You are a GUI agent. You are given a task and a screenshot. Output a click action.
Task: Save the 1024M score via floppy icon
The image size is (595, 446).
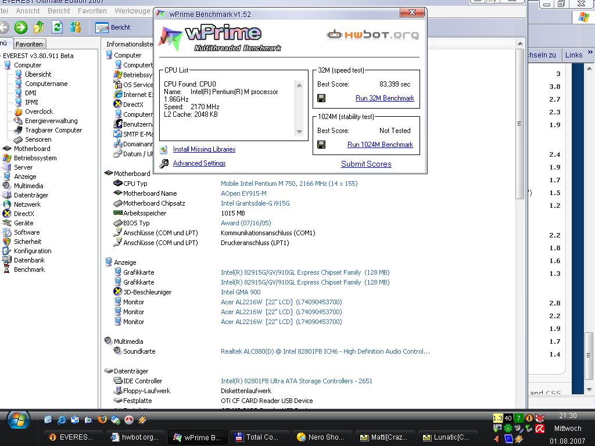(x=321, y=145)
